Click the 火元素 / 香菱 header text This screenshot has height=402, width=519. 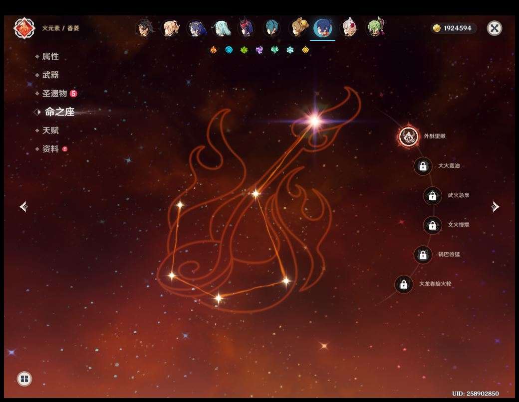[60, 28]
